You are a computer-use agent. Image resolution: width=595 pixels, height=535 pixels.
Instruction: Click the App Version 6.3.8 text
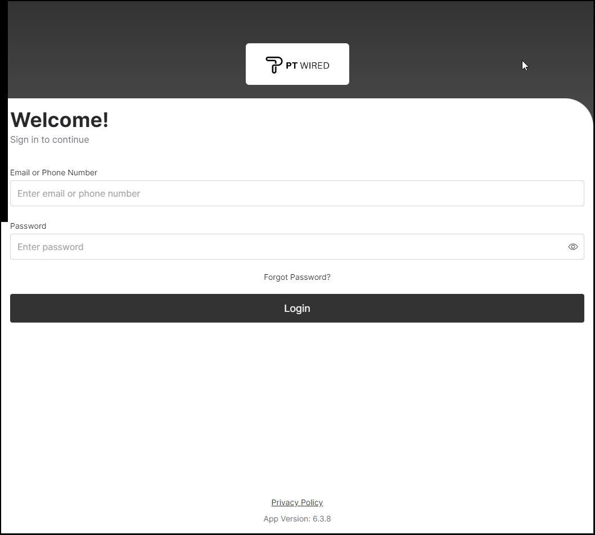[297, 519]
